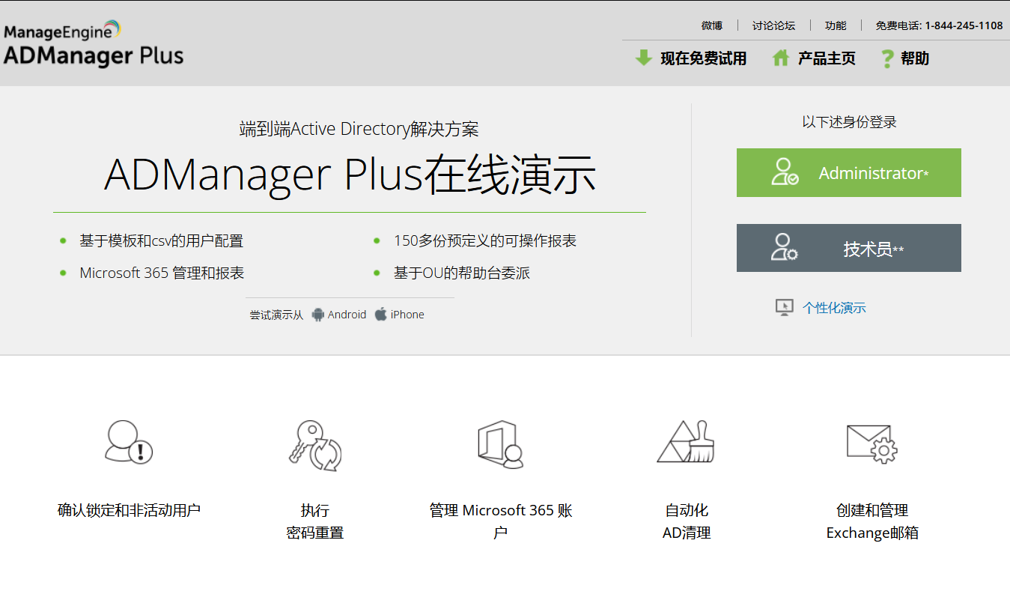Click the text 150多份预定义的可操作报表
1010x606 pixels.
[485, 241]
